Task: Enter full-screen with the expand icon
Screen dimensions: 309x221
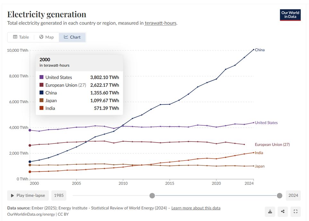Action: point(296,212)
